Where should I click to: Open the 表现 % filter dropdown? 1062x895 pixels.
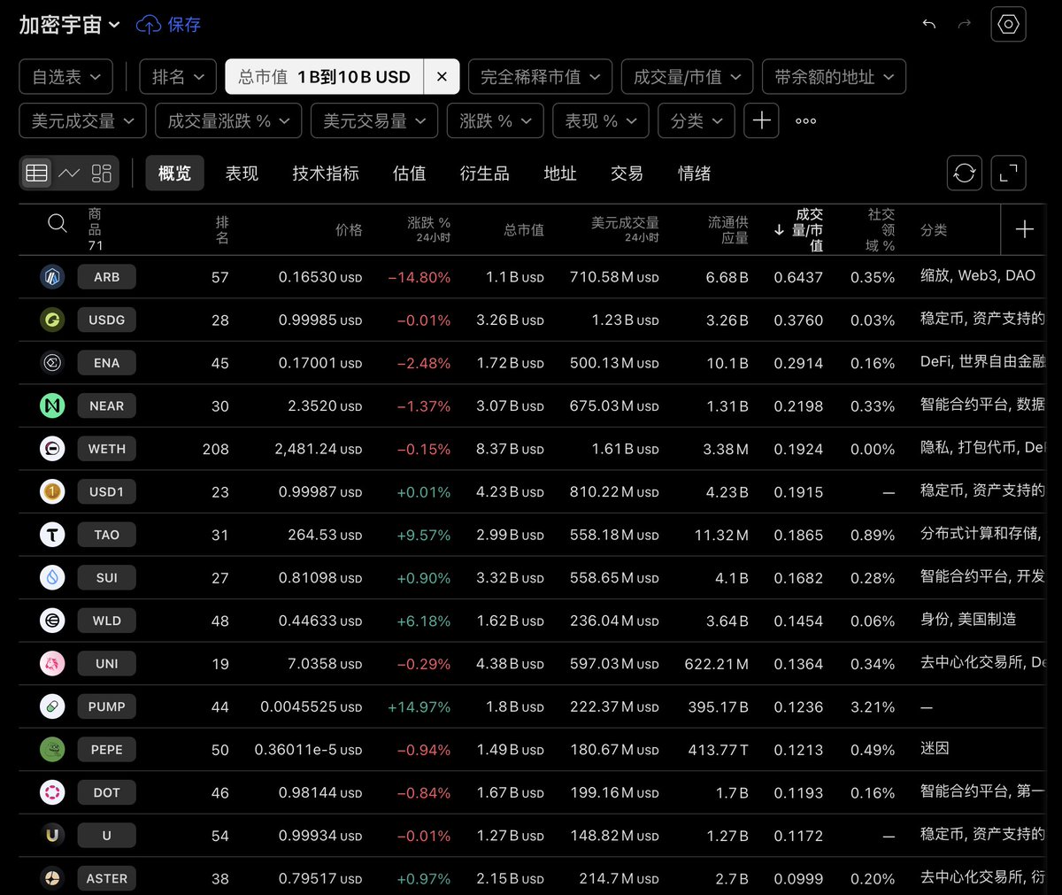point(601,120)
